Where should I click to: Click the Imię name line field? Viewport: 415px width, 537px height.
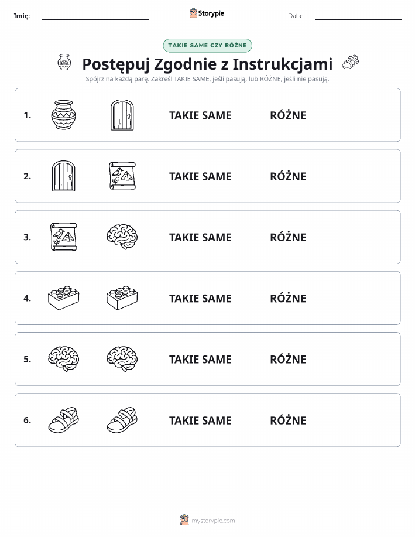[95, 16]
